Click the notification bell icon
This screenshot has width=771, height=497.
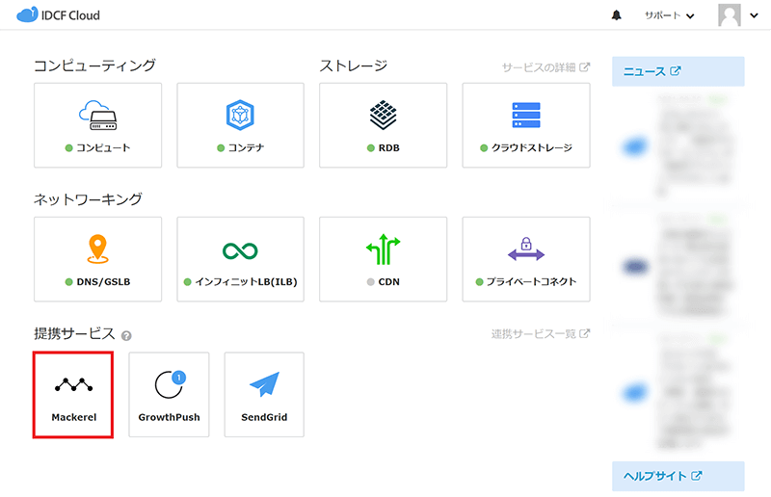[617, 15]
